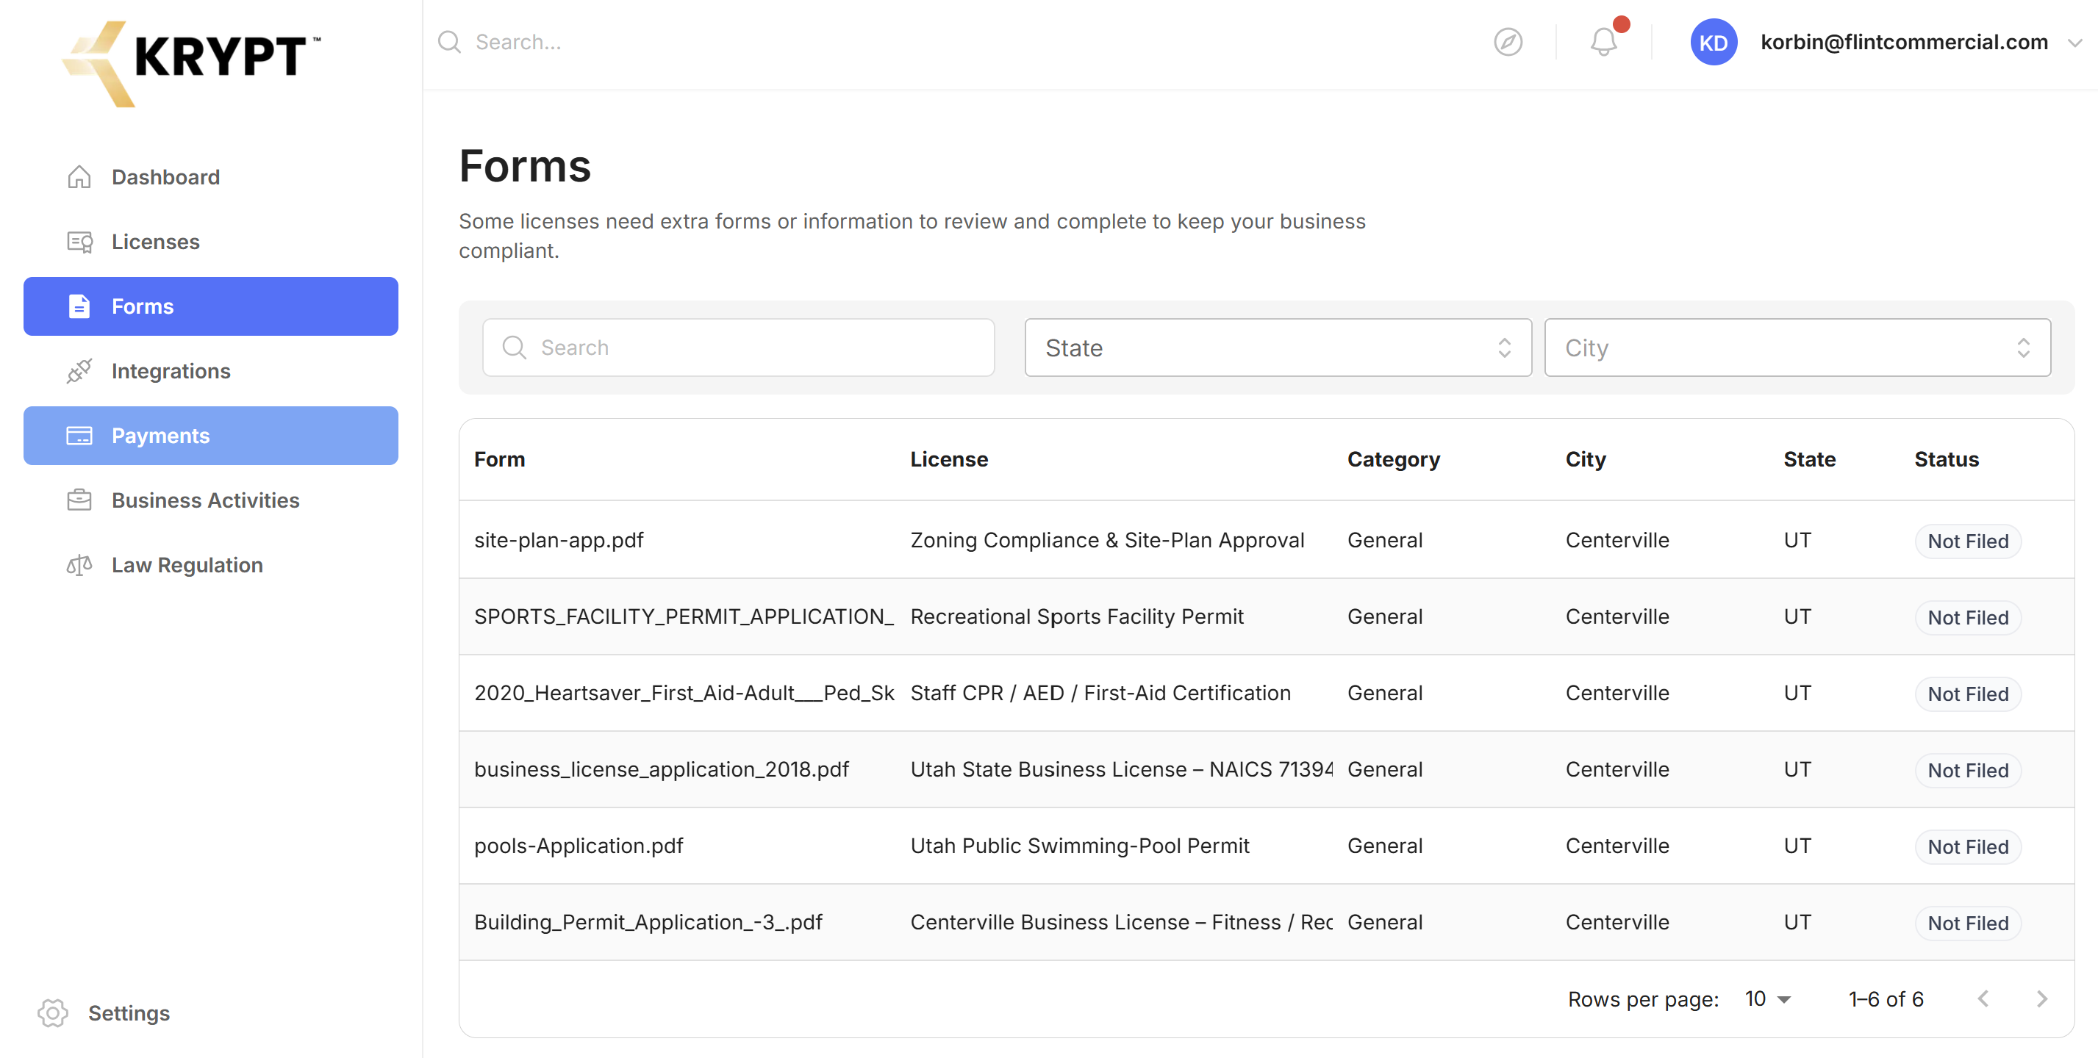Viewport: 2098px width, 1058px height.
Task: Select the Forms menu item
Action: tap(211, 306)
